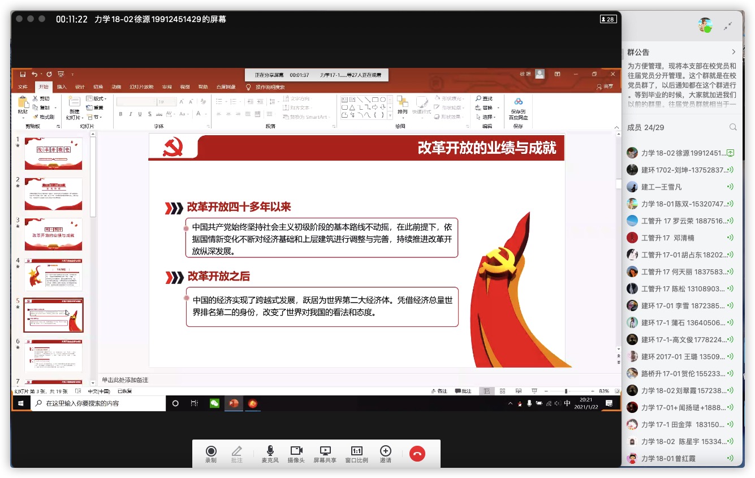Click the redo icon in quick access toolbar
This screenshot has width=755, height=478.
49,74
